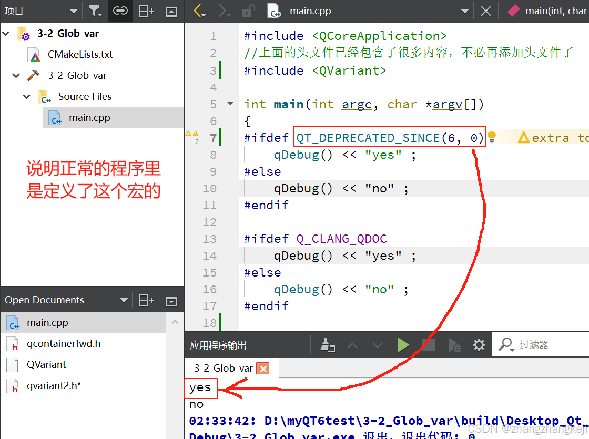Image resolution: width=589 pixels, height=439 pixels.
Task: Click the main.cpp file icon in editor toolbar
Action: [274, 11]
